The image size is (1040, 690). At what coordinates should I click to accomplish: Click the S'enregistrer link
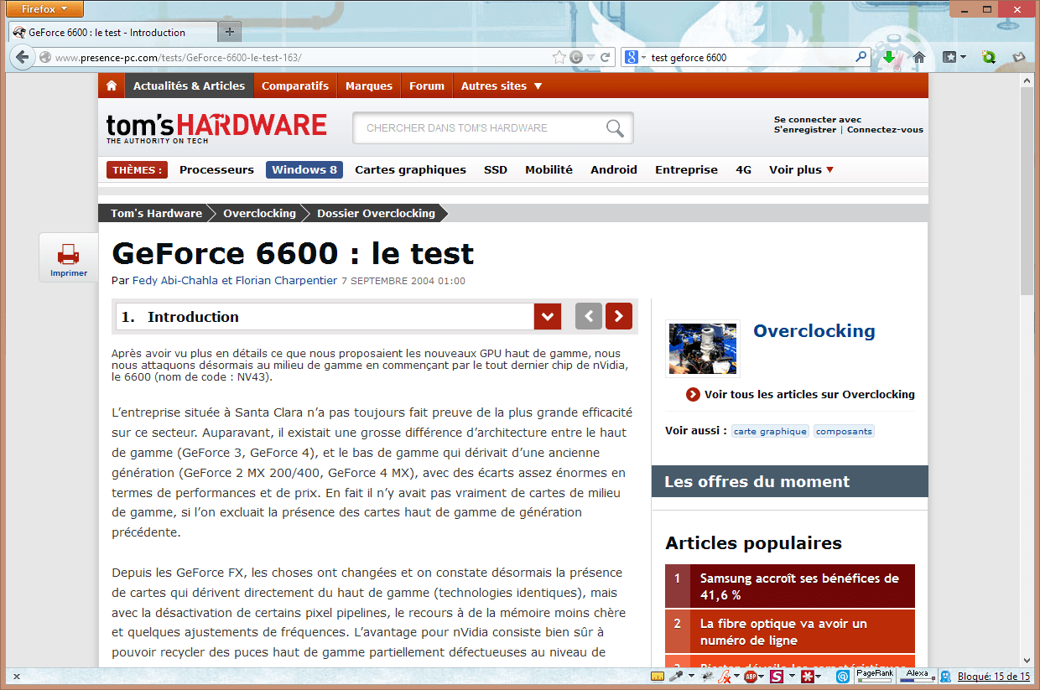805,130
